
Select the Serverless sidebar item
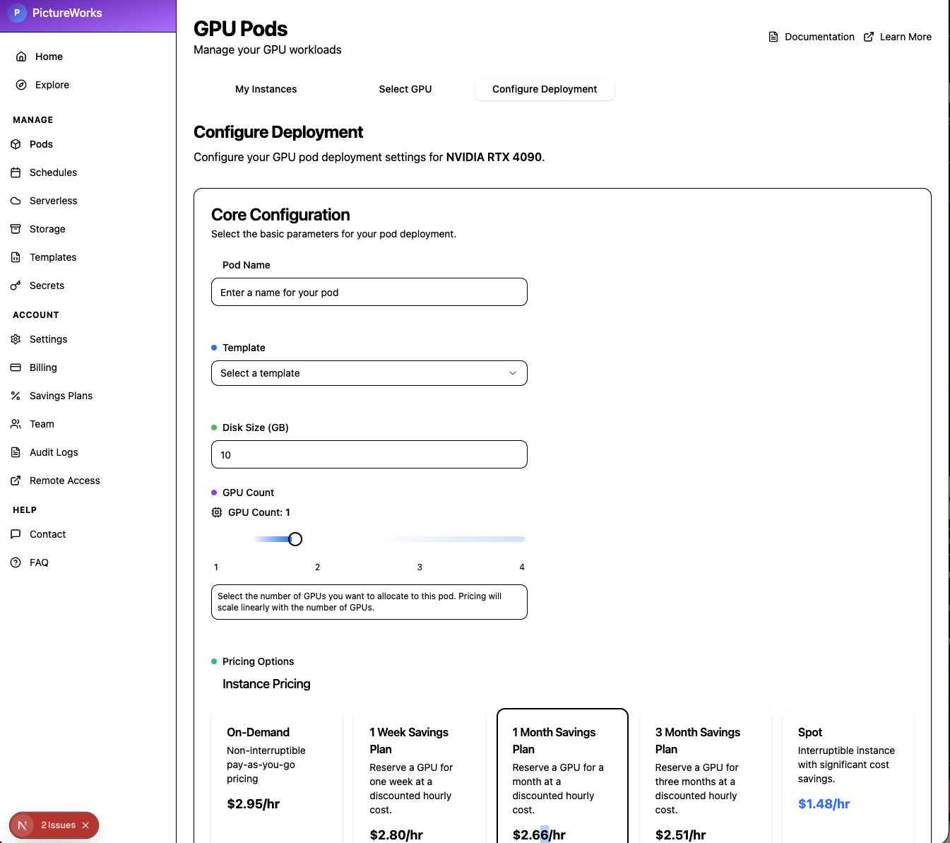tap(53, 201)
